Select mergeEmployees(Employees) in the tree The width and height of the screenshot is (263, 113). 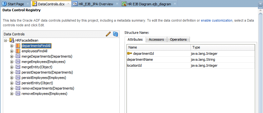pyautogui.click(x=43, y=62)
